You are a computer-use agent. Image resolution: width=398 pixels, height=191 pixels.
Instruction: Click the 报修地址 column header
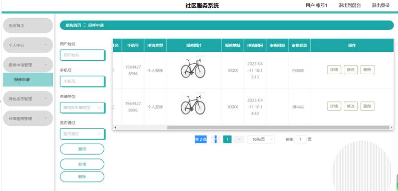click(x=233, y=45)
